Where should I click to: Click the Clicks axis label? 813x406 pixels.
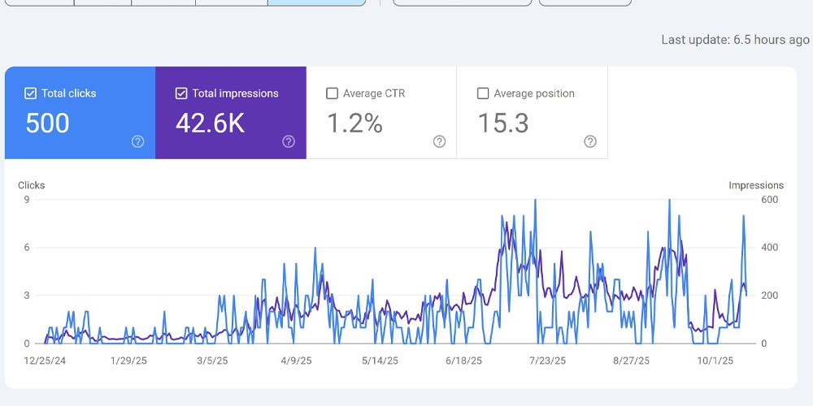pos(31,185)
